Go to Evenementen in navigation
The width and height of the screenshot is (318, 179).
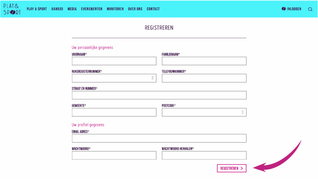pos(92,9)
